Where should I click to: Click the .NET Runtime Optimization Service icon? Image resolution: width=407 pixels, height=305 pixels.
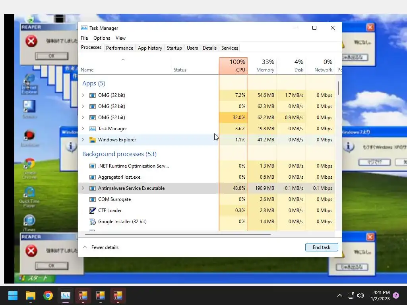(92, 166)
